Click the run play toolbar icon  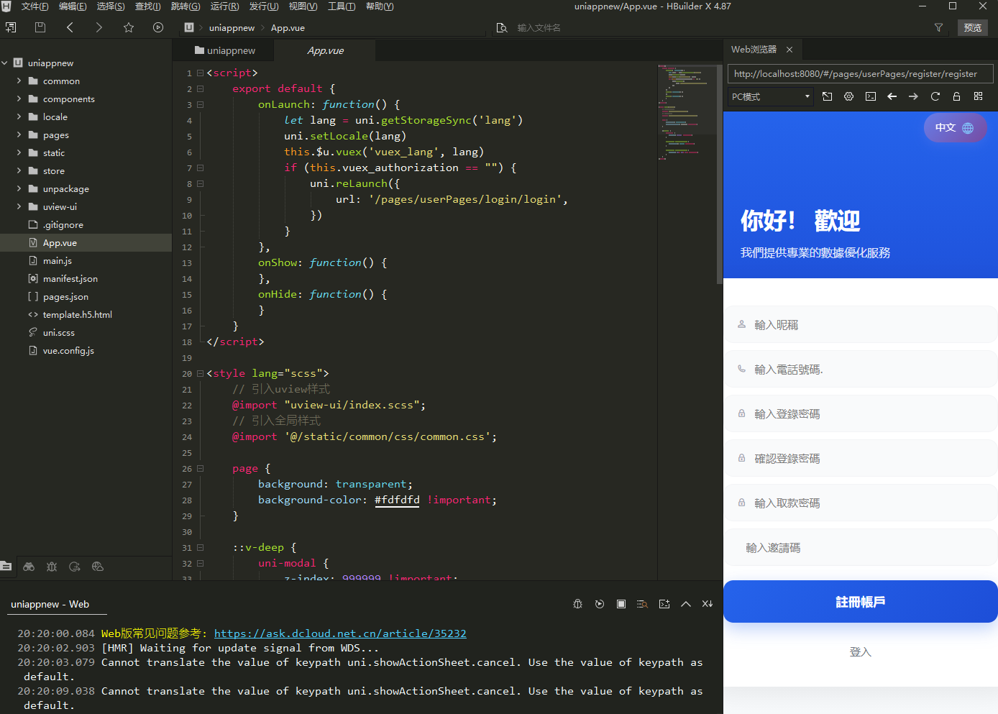point(158,27)
